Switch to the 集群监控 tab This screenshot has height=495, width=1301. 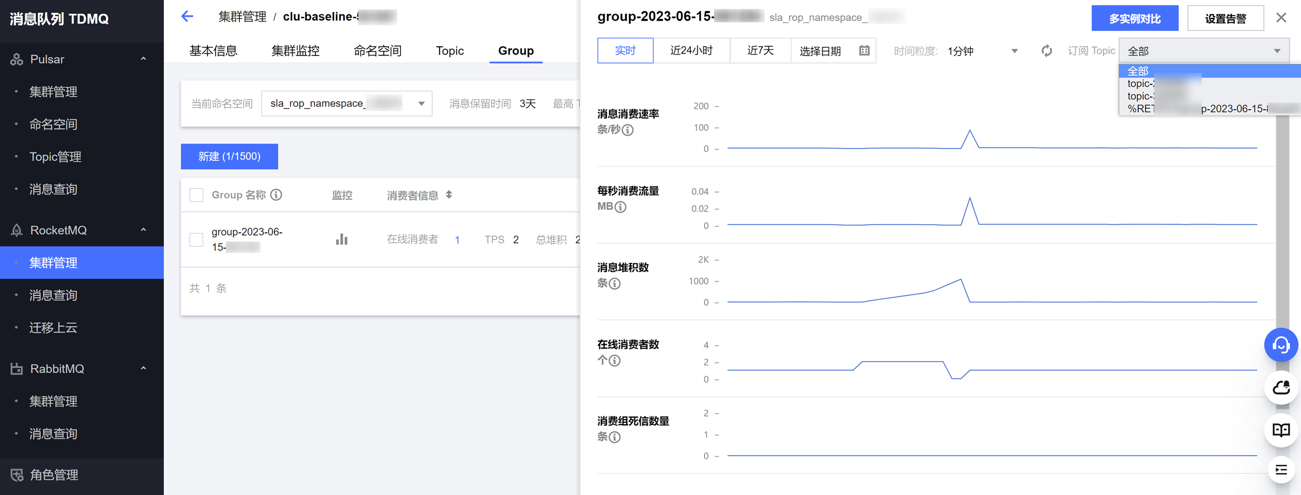click(295, 51)
